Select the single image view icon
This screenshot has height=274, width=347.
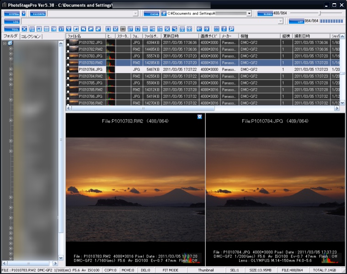[x=39, y=29]
